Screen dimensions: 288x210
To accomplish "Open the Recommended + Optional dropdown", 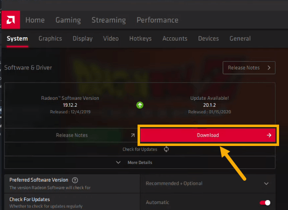I will click(x=208, y=183).
